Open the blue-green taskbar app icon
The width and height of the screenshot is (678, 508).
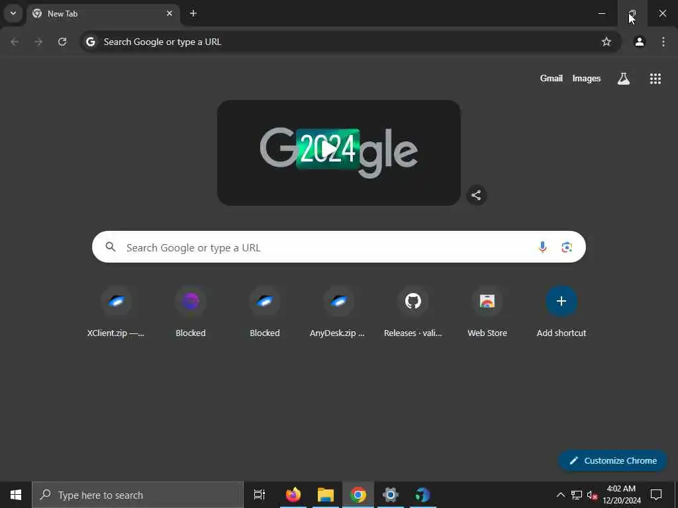423,495
